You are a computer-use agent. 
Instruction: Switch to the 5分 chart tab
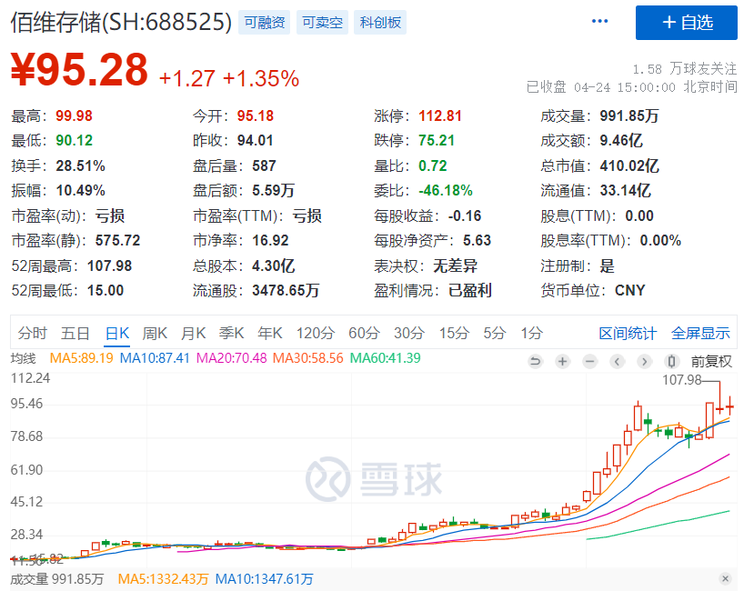point(495,334)
